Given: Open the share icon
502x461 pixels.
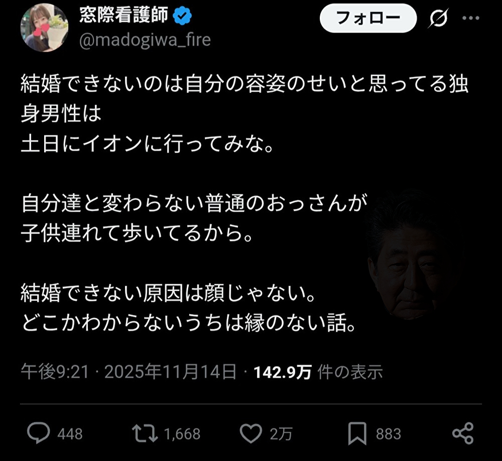Looking at the screenshot, I should (463, 433).
